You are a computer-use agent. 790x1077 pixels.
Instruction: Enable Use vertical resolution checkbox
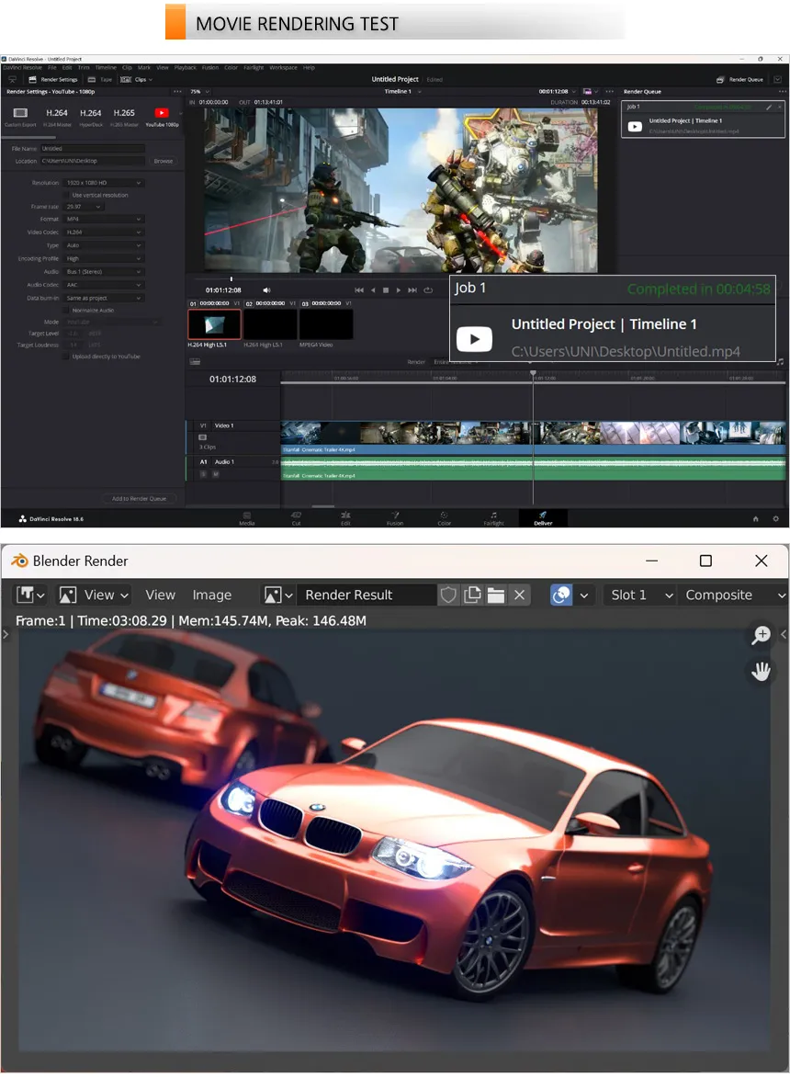[x=66, y=195]
